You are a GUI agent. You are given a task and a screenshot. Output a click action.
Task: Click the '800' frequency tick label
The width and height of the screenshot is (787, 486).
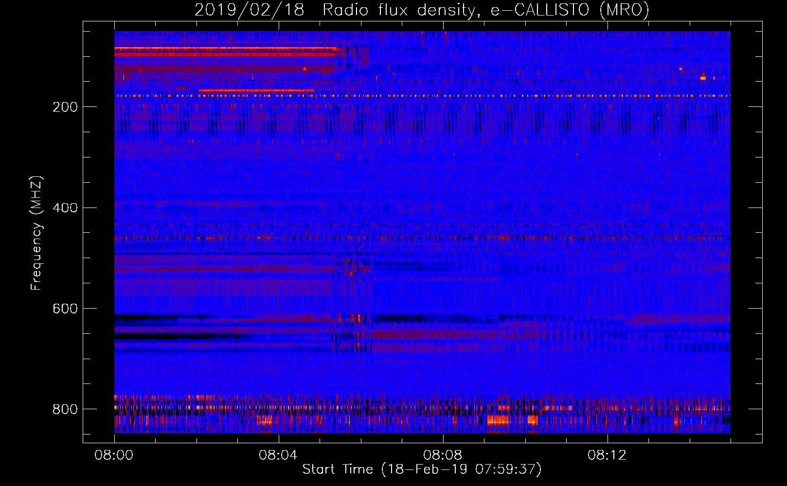pos(65,409)
